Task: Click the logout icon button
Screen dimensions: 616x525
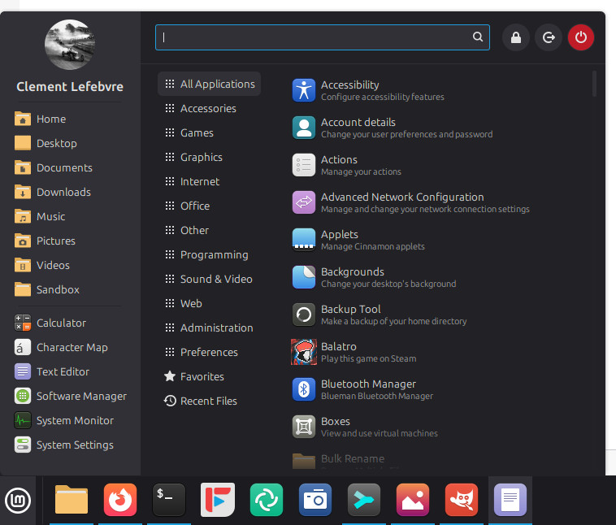Action: tap(548, 37)
